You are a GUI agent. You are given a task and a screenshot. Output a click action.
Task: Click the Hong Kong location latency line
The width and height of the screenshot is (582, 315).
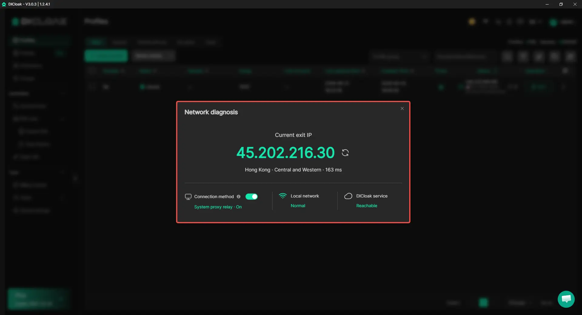click(293, 170)
